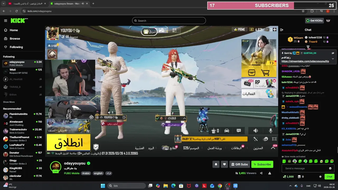
Task: Insert first green quick emote
Action: (x=284, y=161)
